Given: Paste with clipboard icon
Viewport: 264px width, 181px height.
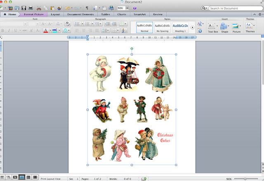Looking at the screenshot, I should [52, 8].
